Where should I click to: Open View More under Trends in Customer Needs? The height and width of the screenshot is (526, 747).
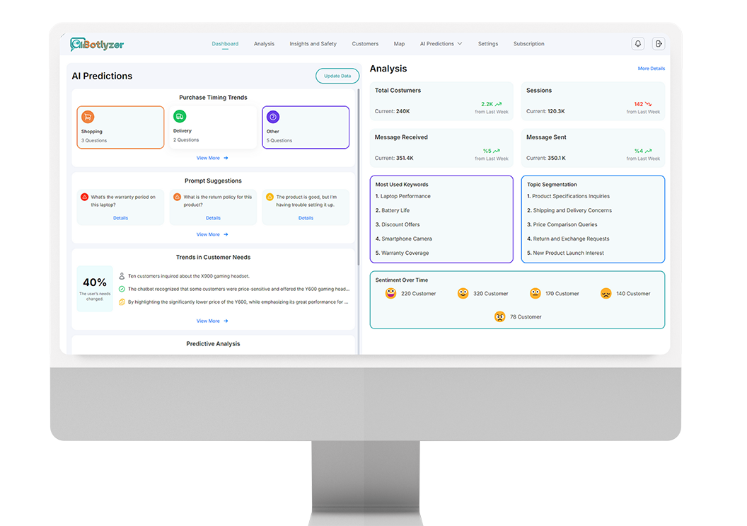[x=212, y=321]
